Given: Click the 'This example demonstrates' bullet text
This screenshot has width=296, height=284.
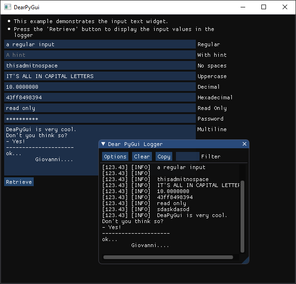Looking at the screenshot, I should point(91,21).
